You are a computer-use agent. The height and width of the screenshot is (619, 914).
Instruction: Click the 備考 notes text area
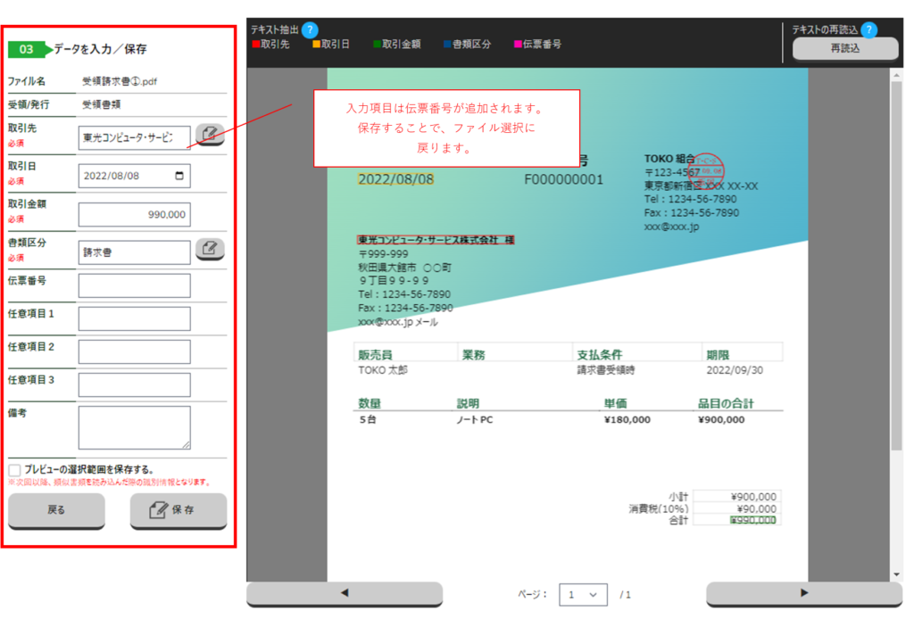click(134, 427)
